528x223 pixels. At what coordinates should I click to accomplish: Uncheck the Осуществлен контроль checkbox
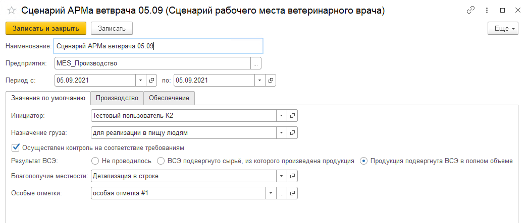[x=15, y=148]
